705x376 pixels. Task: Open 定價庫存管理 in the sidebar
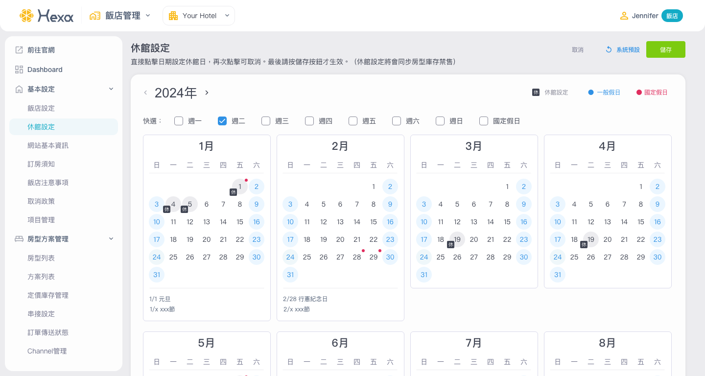(48, 295)
